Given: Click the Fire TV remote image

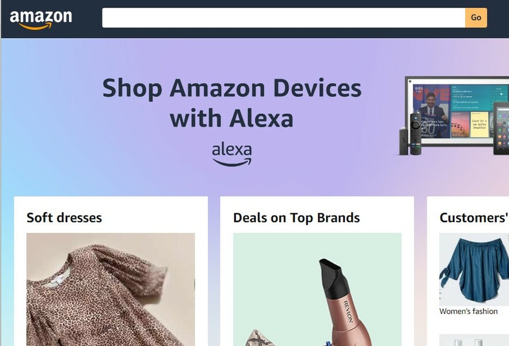Looking at the screenshot, I should (416, 133).
